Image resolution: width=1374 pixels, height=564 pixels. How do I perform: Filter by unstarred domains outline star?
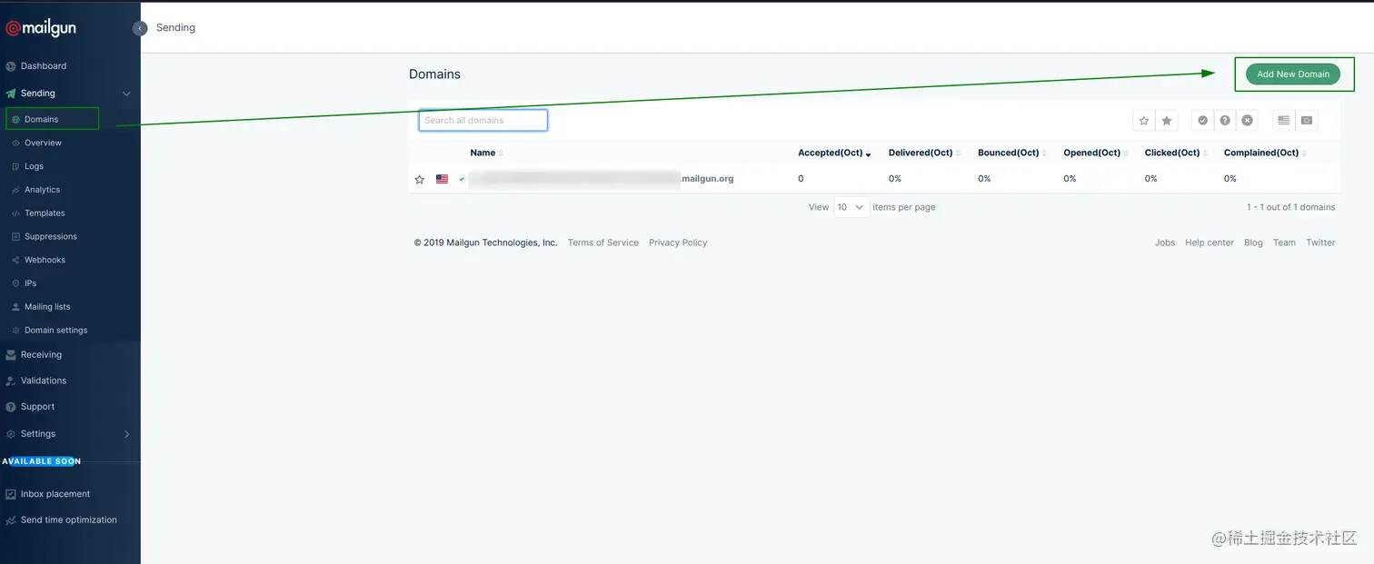tap(1144, 121)
